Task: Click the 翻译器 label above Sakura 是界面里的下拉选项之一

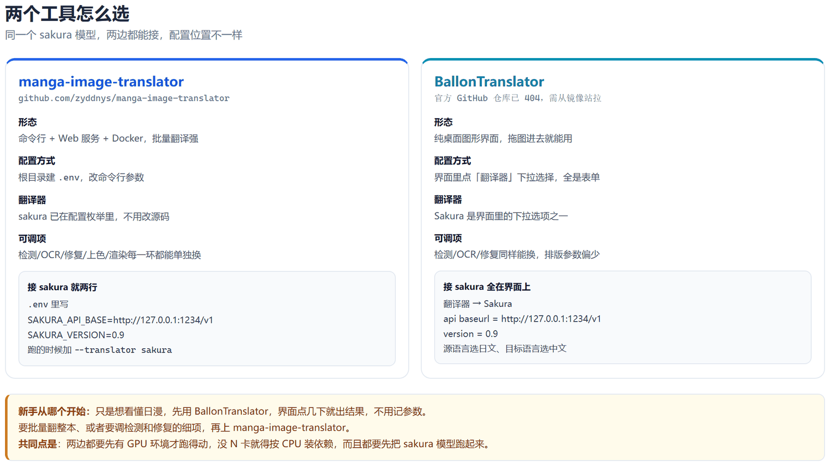Action: (448, 200)
